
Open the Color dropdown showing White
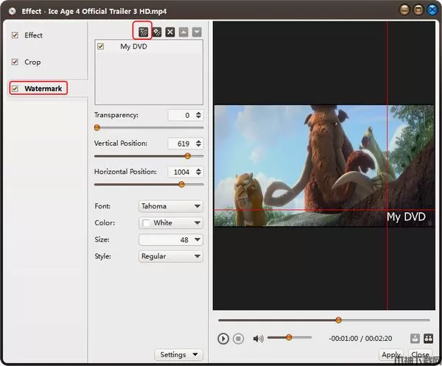[170, 222]
